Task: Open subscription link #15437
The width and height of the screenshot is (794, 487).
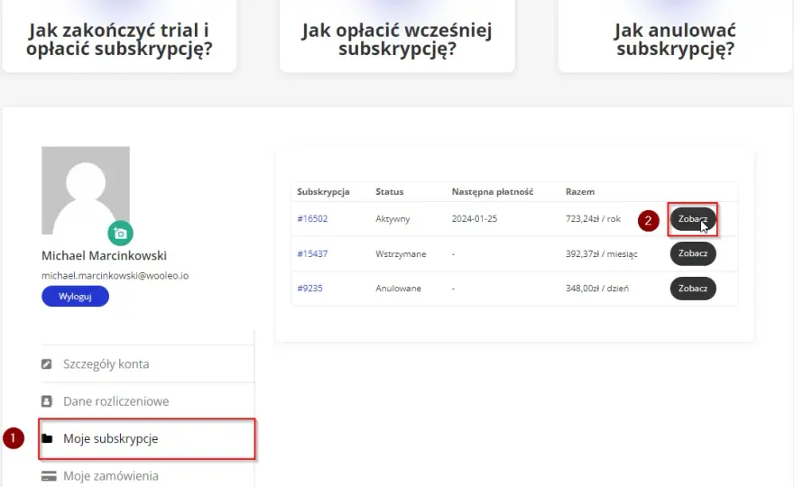Action: click(x=312, y=253)
